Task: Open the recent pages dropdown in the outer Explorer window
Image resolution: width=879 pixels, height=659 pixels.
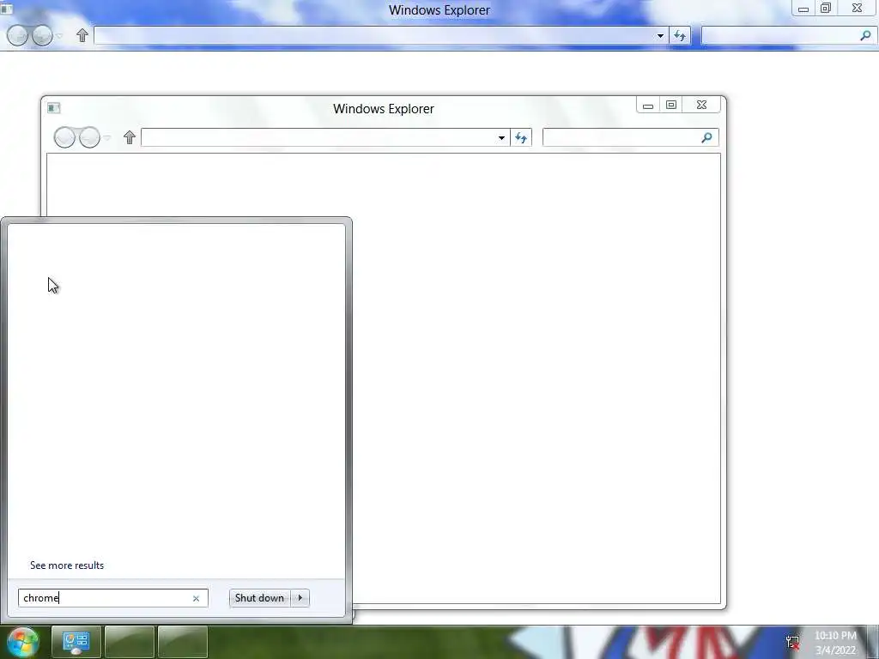Action: [59, 36]
